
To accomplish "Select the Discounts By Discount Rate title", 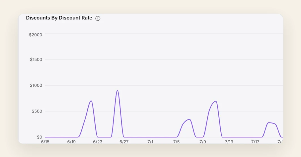I will [x=59, y=18].
